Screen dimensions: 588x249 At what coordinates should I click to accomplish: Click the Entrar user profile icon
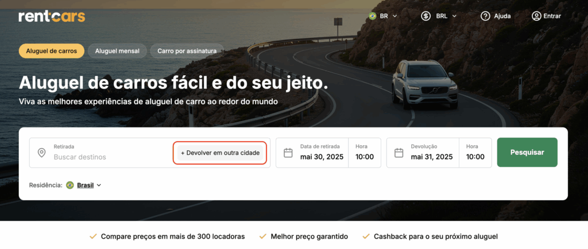(537, 16)
